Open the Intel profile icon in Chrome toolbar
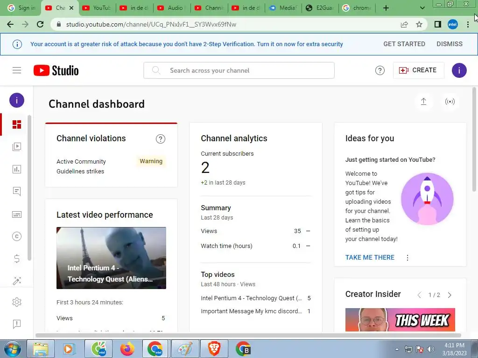The image size is (478, 358). (453, 24)
